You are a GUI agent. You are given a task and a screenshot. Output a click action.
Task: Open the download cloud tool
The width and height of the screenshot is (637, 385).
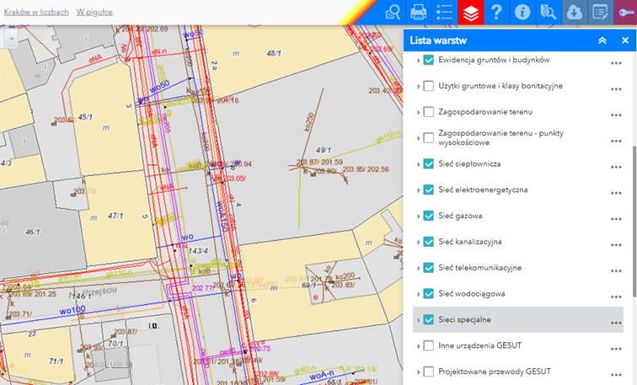pos(575,12)
